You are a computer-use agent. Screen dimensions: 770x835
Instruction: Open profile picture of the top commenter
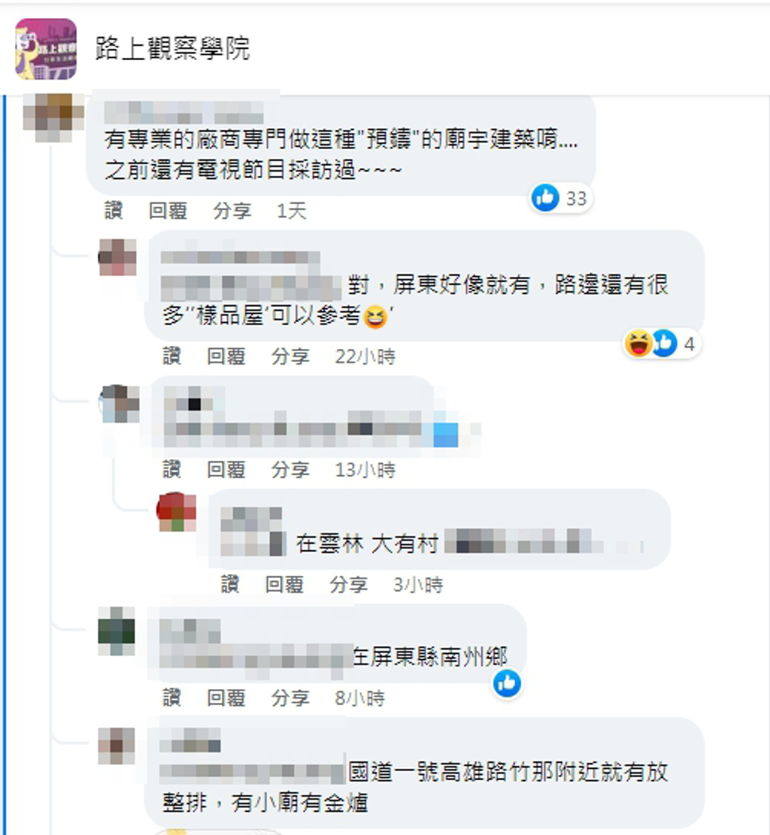pos(53,117)
